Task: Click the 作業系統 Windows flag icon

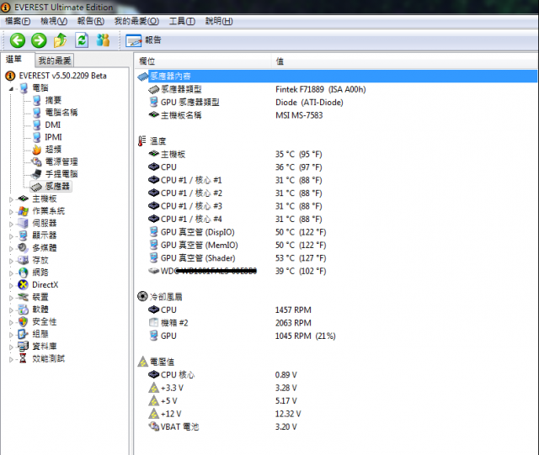Action: tap(23, 211)
